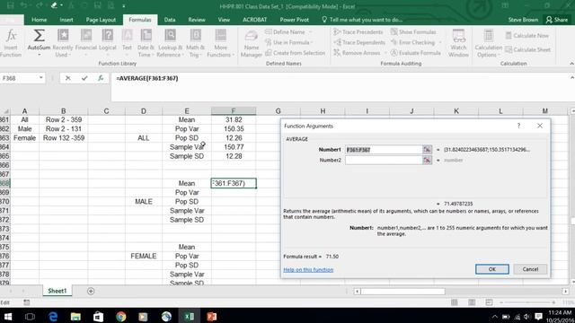
Task: Open Help on this function link
Action: point(308,269)
